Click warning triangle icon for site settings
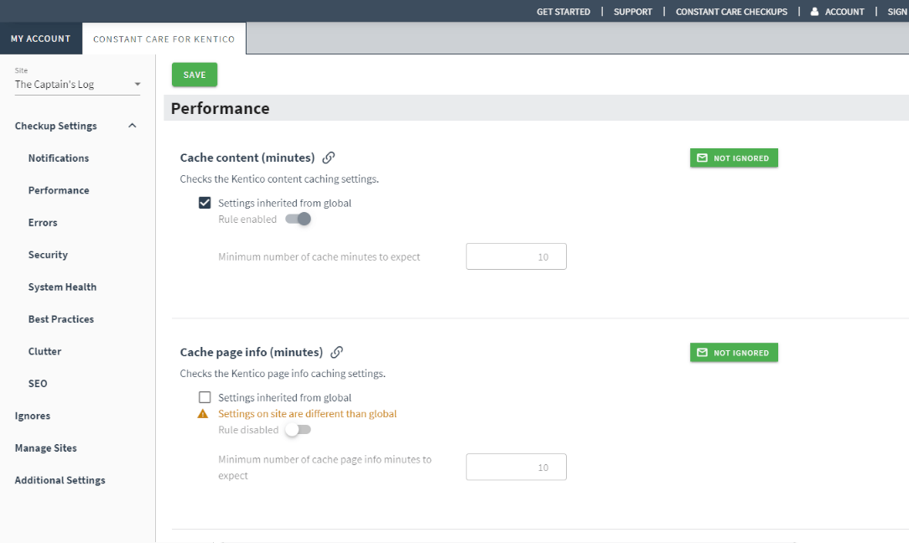 point(203,414)
